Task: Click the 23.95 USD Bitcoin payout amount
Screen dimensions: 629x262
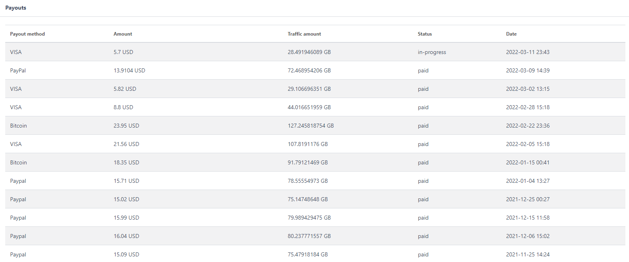Action: pyautogui.click(x=126, y=126)
